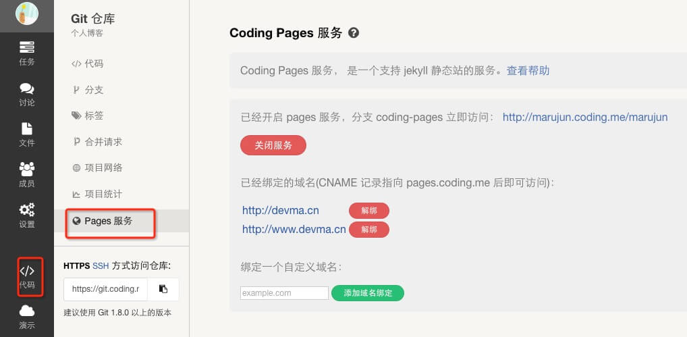Screen dimensions: 687x337
Task: Select Pages 服务 menu item
Action: pyautogui.click(x=108, y=221)
